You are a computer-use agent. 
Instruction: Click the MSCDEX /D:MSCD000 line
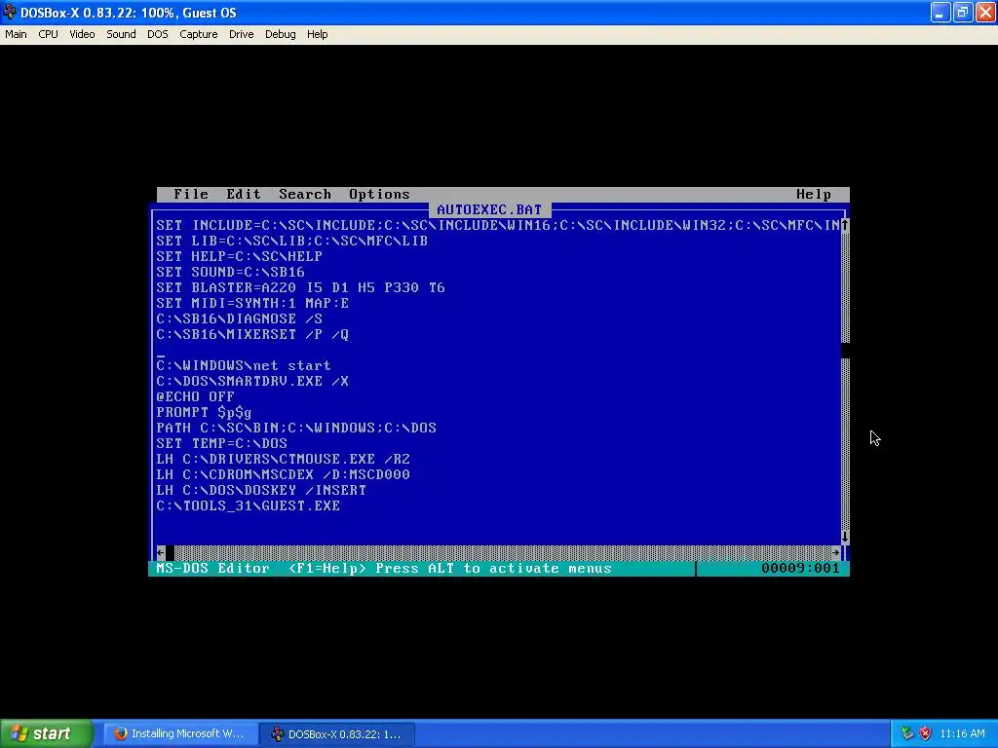click(284, 474)
